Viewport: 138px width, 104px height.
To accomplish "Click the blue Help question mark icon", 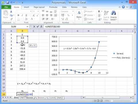I will tap(123, 7).
